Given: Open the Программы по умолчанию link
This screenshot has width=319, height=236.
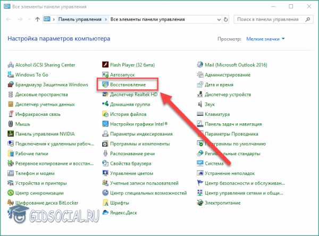Looking at the screenshot, I should pos(235,144).
